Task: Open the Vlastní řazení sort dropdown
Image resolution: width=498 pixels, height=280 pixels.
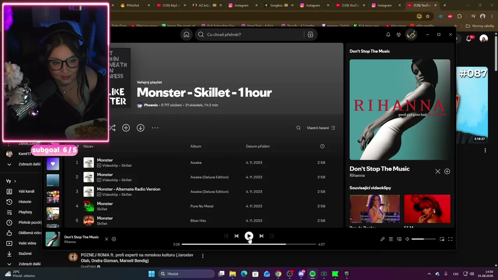Action: pos(321,128)
